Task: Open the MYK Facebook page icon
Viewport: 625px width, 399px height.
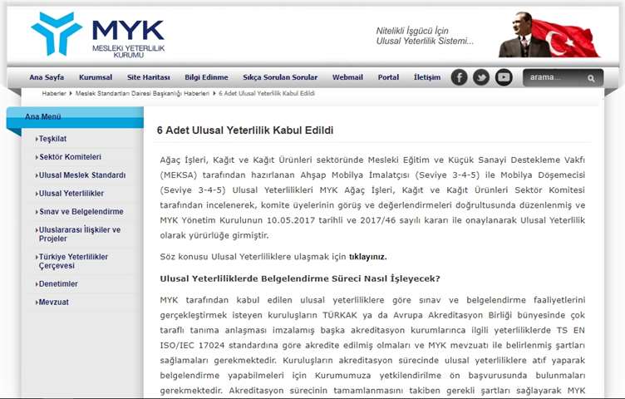Action: [x=459, y=77]
